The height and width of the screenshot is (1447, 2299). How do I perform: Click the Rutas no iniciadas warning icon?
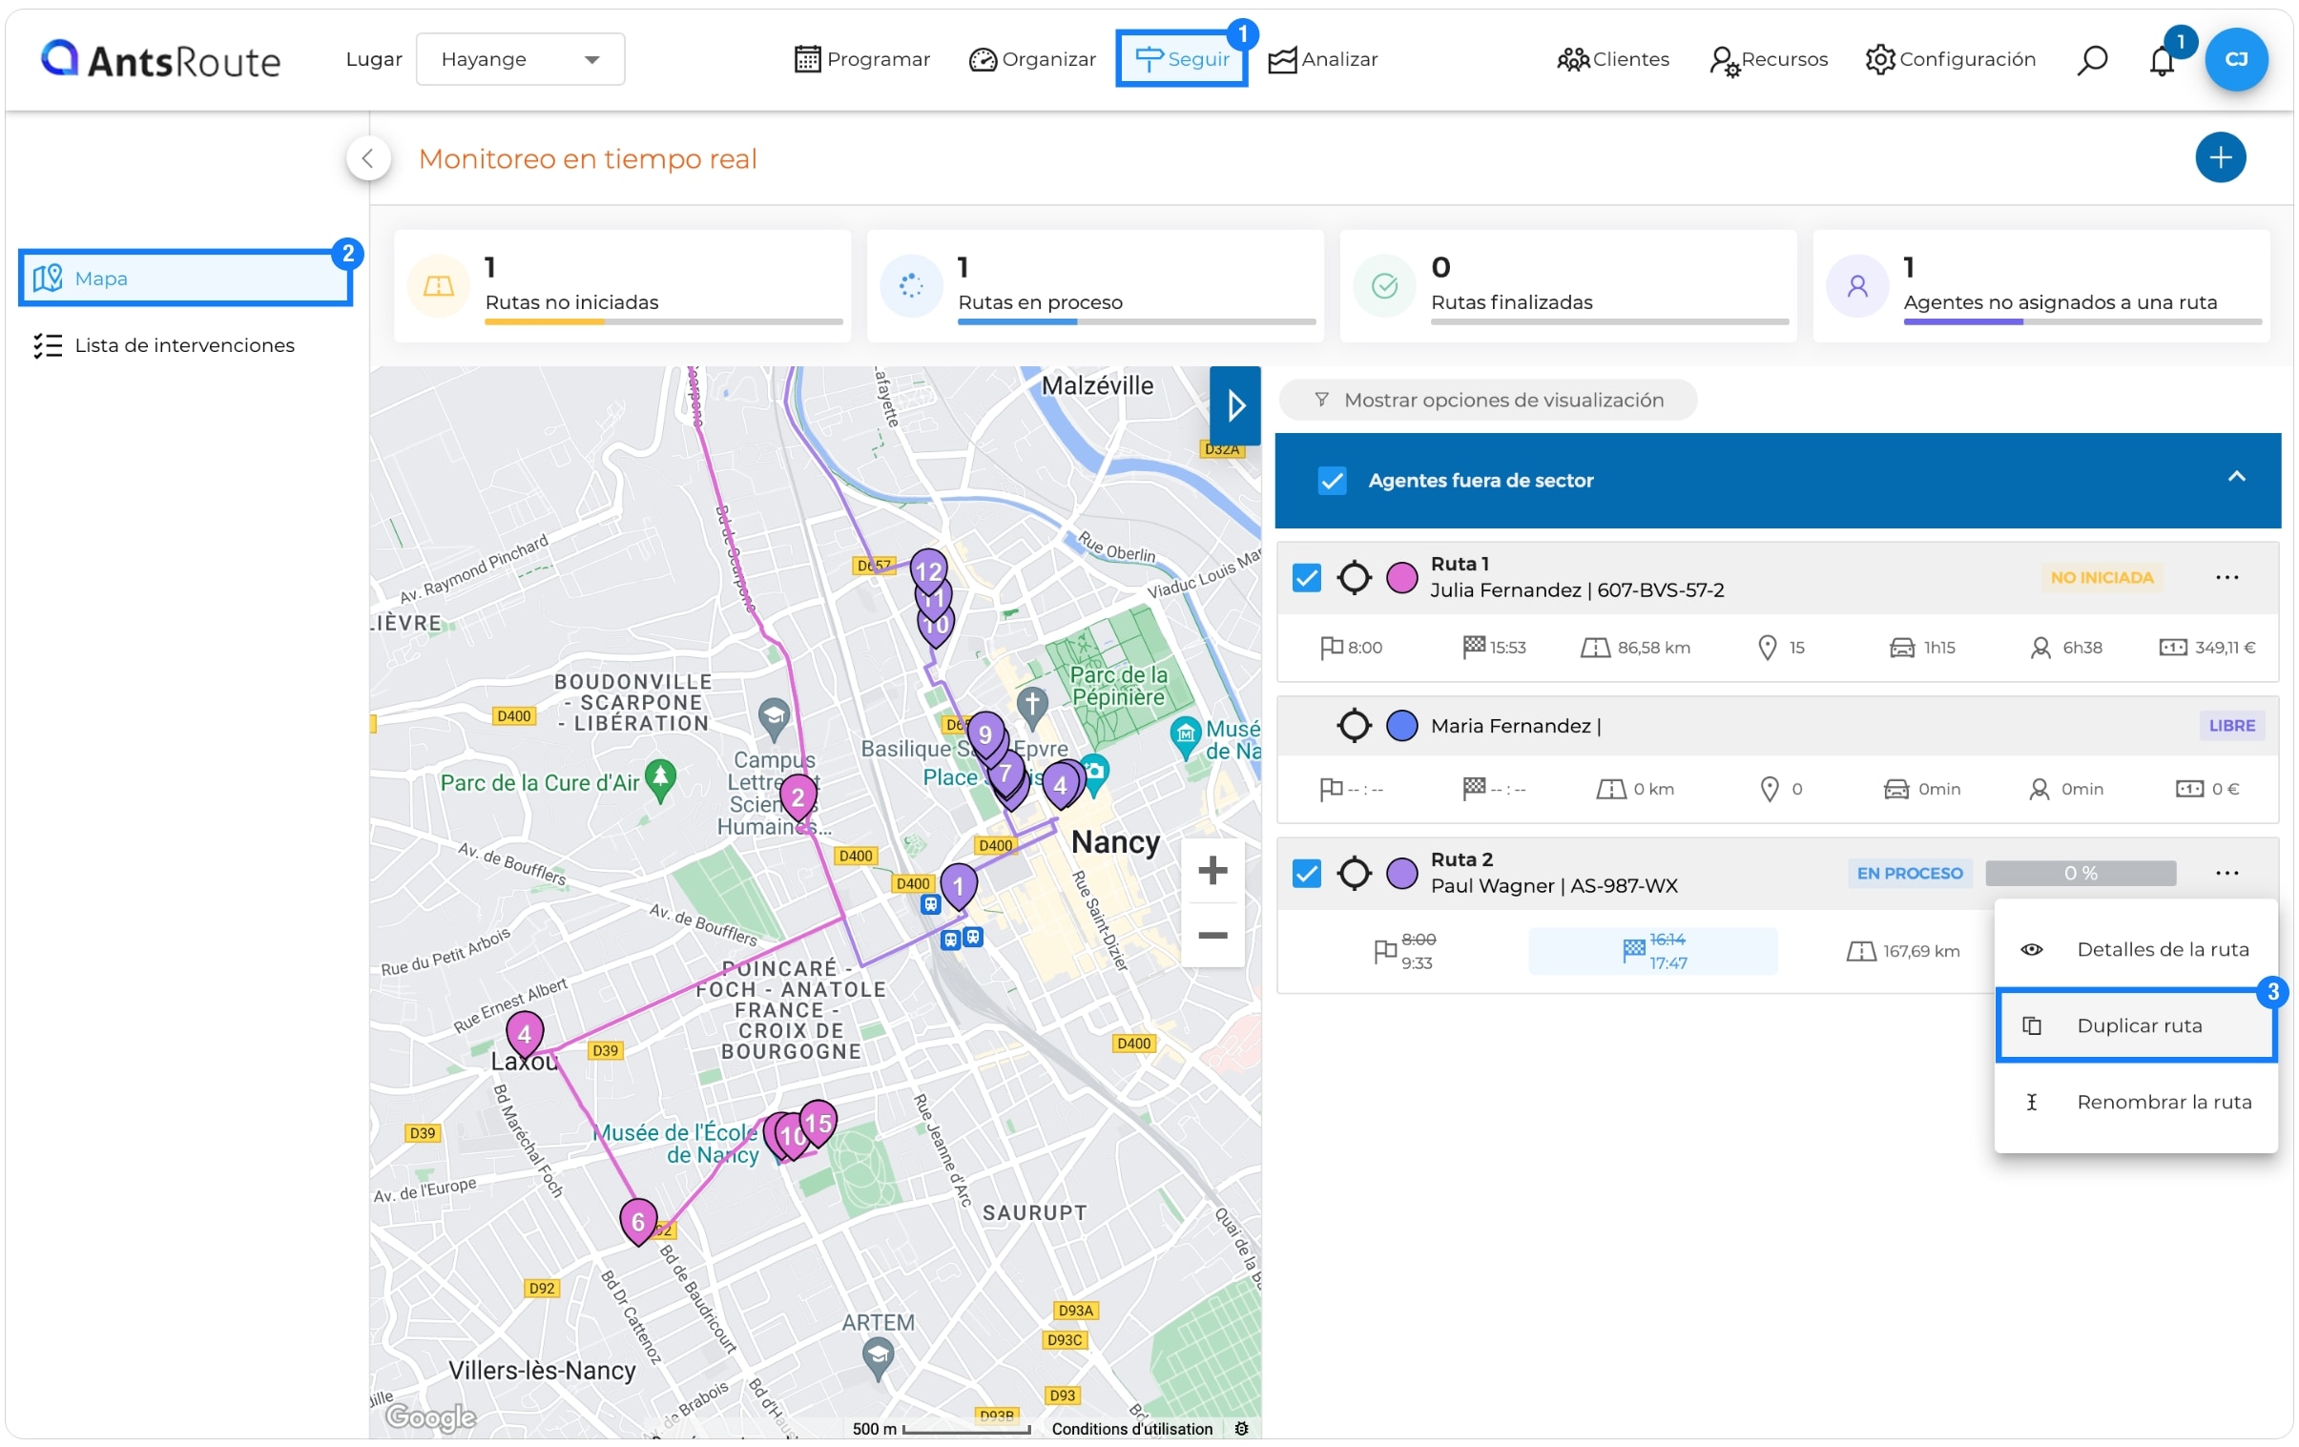tap(438, 285)
